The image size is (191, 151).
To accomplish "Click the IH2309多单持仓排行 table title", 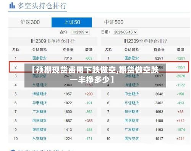I will click(x=53, y=41).
